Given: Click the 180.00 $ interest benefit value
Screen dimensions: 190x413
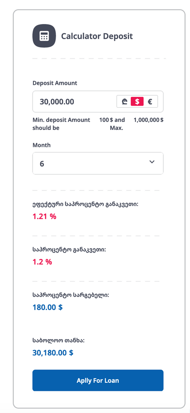Looking at the screenshot, I should [x=48, y=307].
